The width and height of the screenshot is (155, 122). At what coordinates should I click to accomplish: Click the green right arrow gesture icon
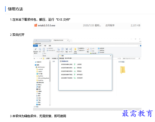point(75,71)
